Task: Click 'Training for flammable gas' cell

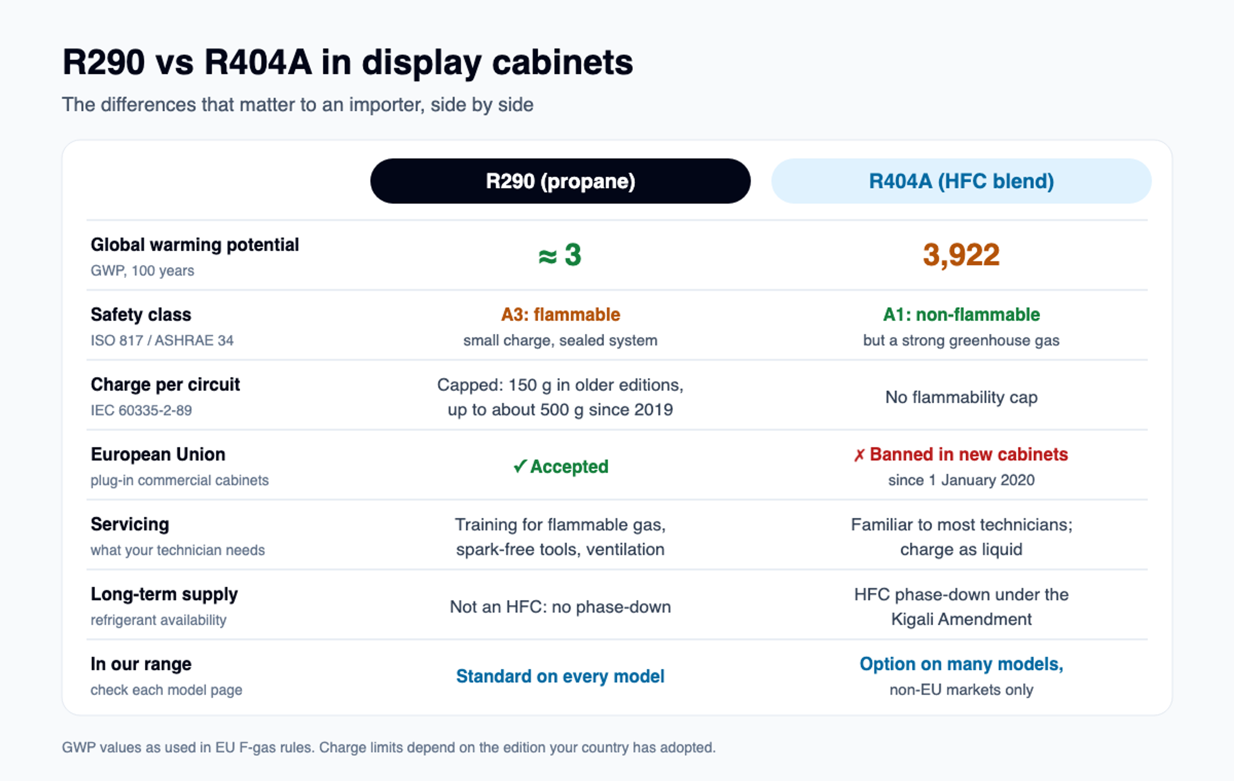Action: [560, 537]
